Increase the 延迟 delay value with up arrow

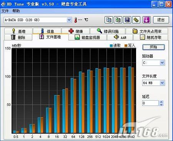tap(161, 102)
